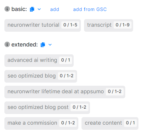
Task: Expand the extended section dropdown chevron
Action: click(50, 45)
